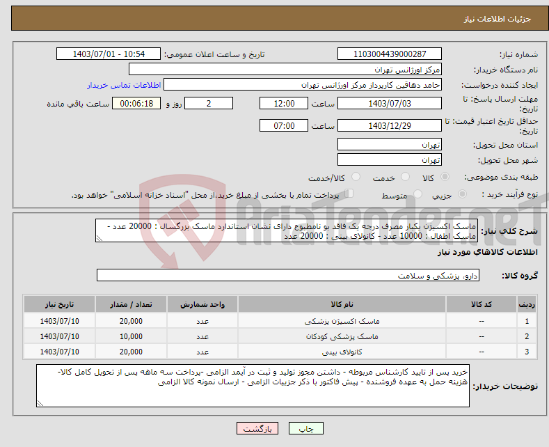Viewport: 549px width, 447px height.
Task: Click the remaining days field showing 2
Action: click(x=209, y=103)
